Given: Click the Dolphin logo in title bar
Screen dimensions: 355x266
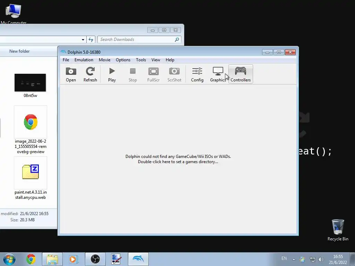Looking at the screenshot, I should [x=63, y=52].
